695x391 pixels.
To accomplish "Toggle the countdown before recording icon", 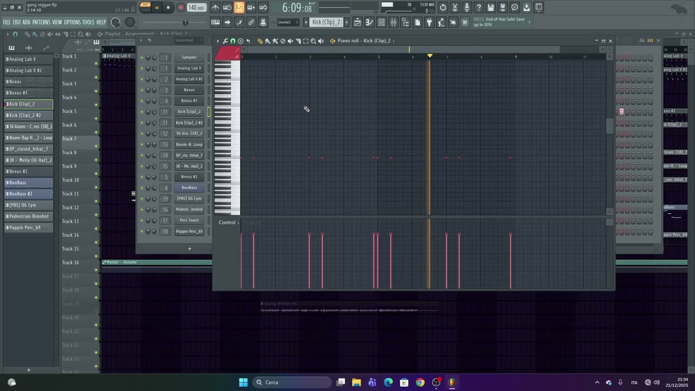I will point(239,8).
